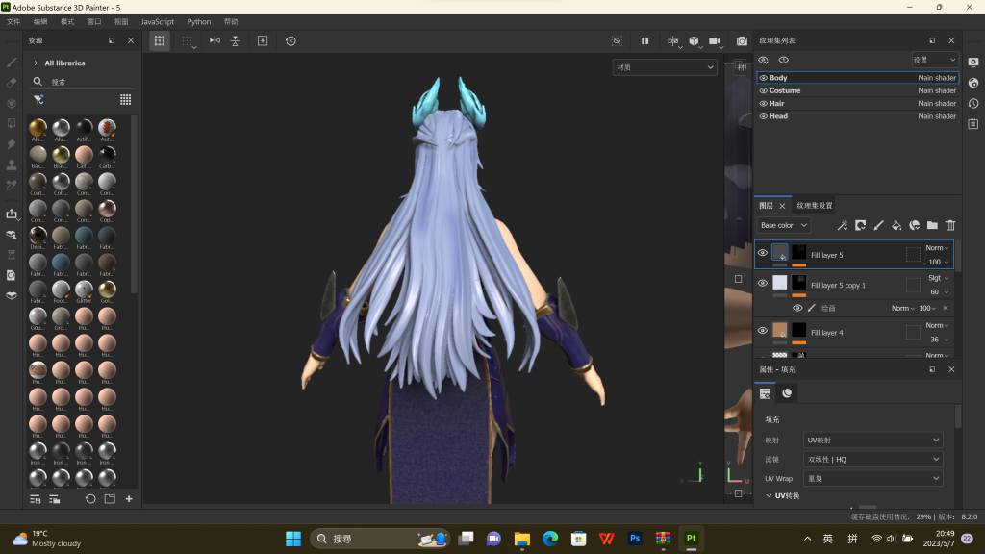Open the 材质 viewport mode dropdown
985x554 pixels.
click(665, 67)
